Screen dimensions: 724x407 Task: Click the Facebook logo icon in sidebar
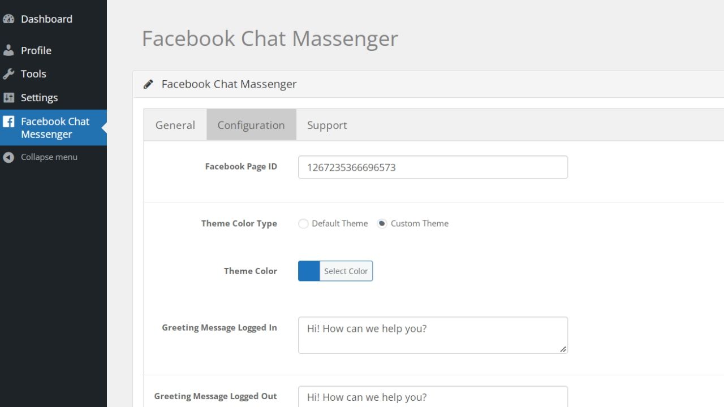pyautogui.click(x=8, y=122)
